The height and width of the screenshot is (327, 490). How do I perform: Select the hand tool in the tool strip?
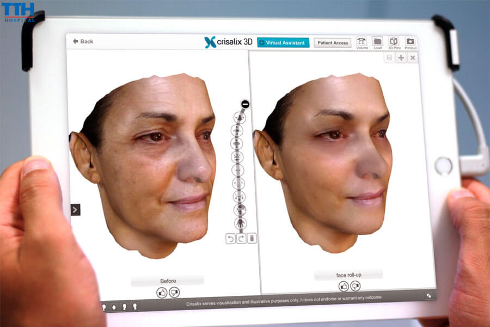240,223
